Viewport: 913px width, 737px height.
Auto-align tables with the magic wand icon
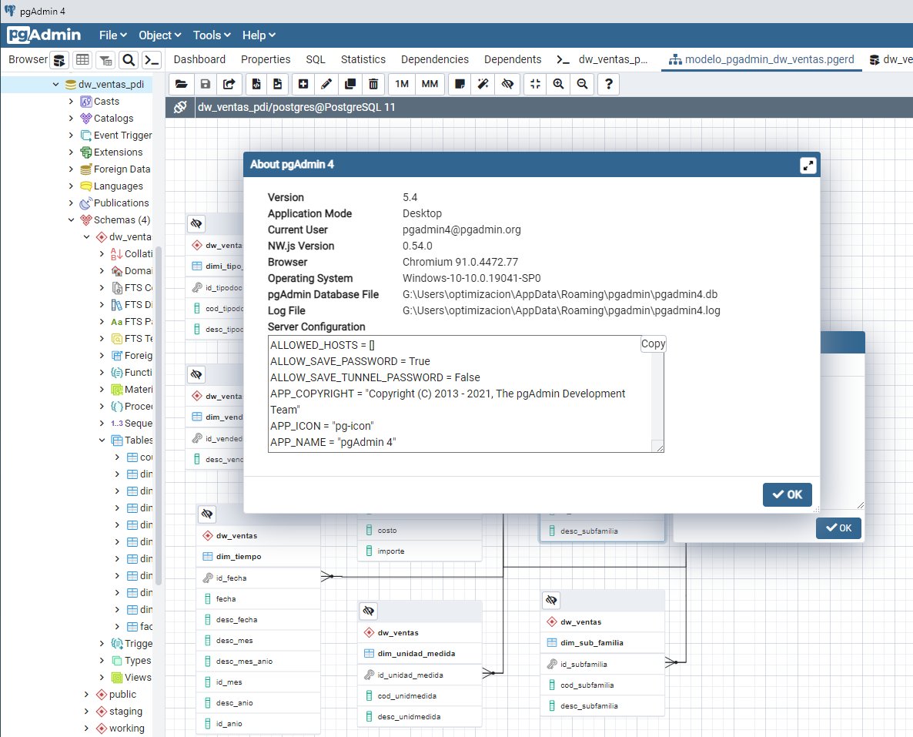pos(483,84)
